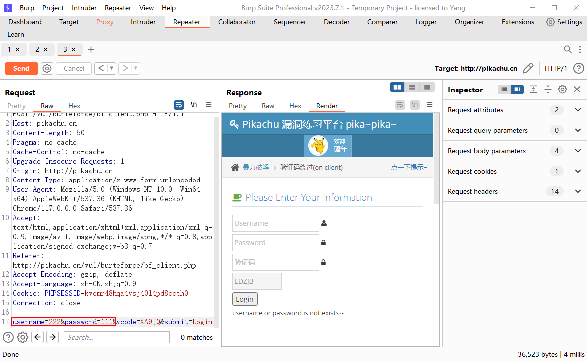587x361 pixels.
Task: Toggle response non-printable characters \n
Action: point(414,105)
